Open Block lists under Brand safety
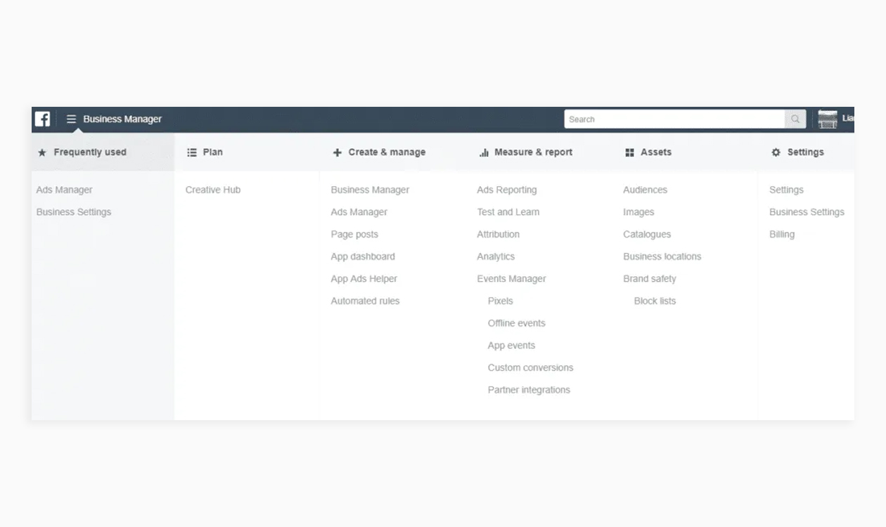The height and width of the screenshot is (527, 886). [655, 301]
